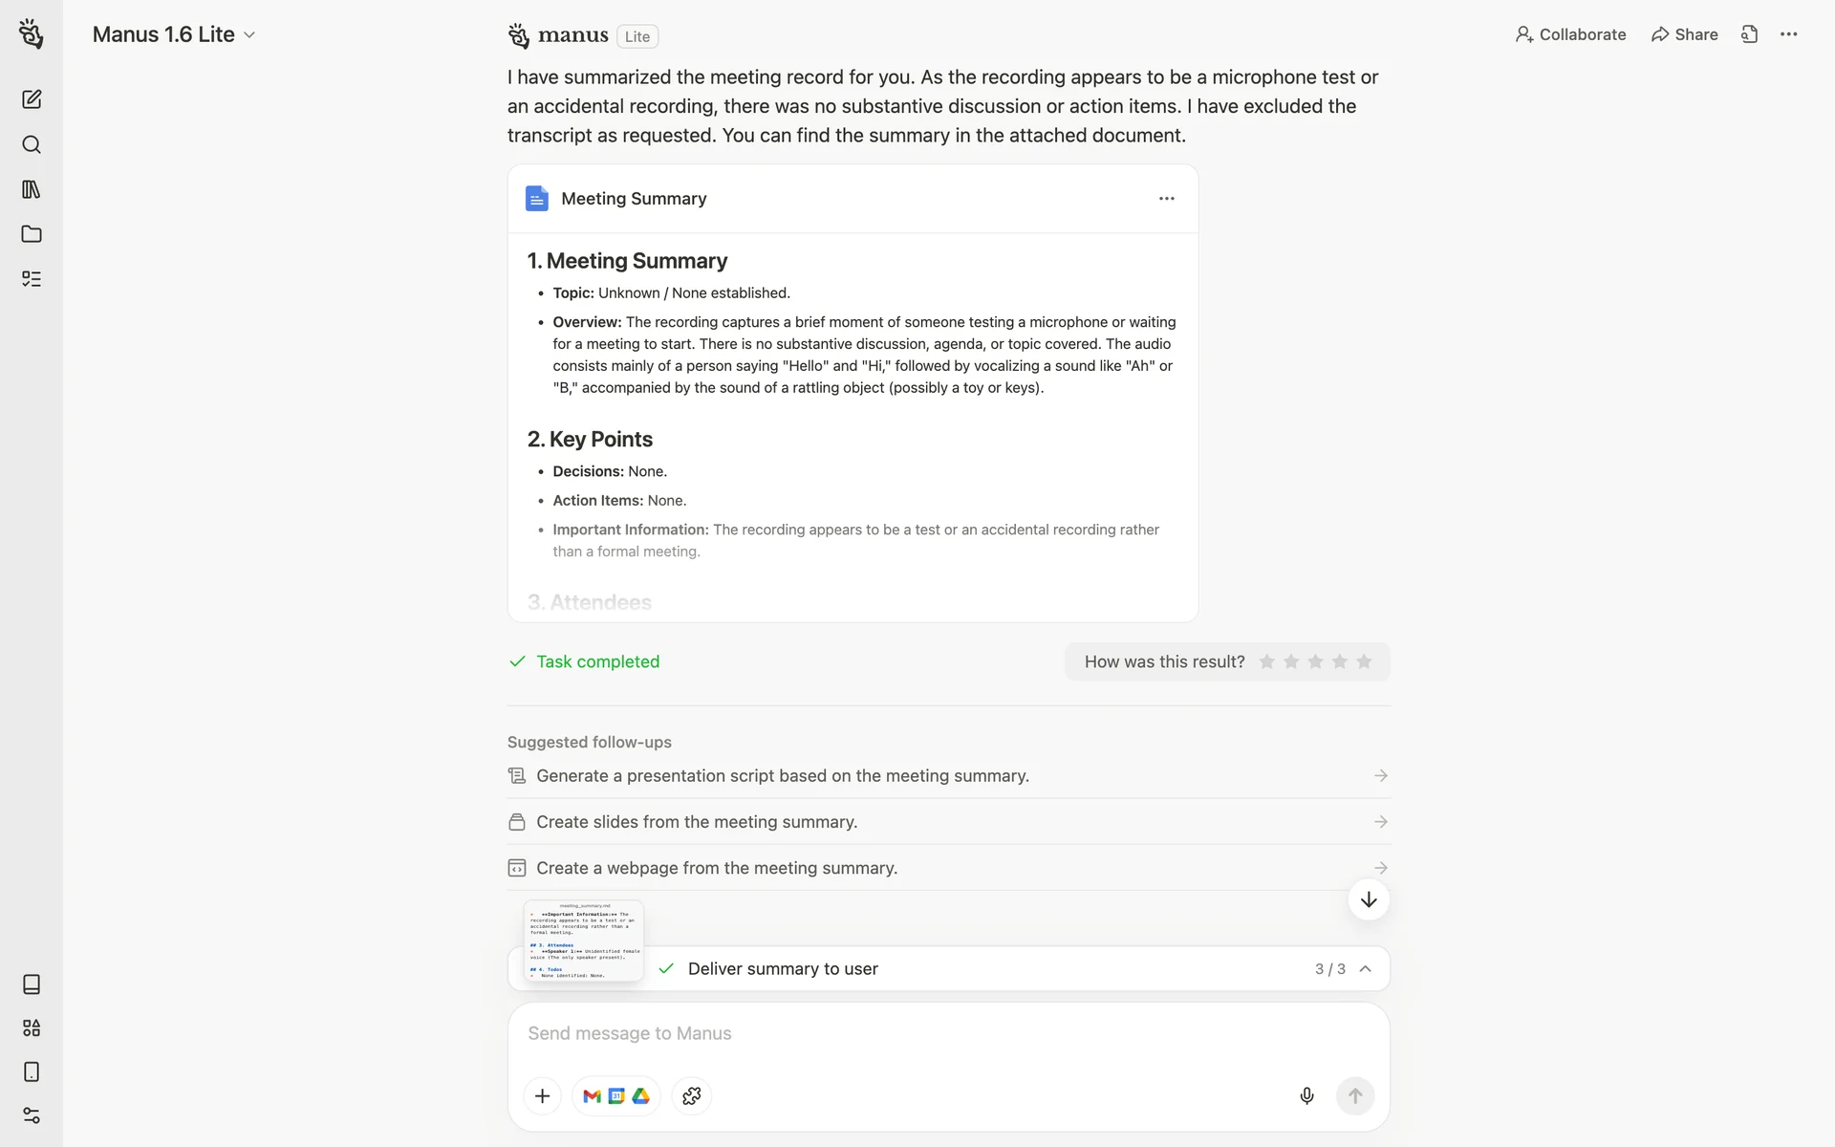Click the microphone voice input icon

(x=1306, y=1095)
